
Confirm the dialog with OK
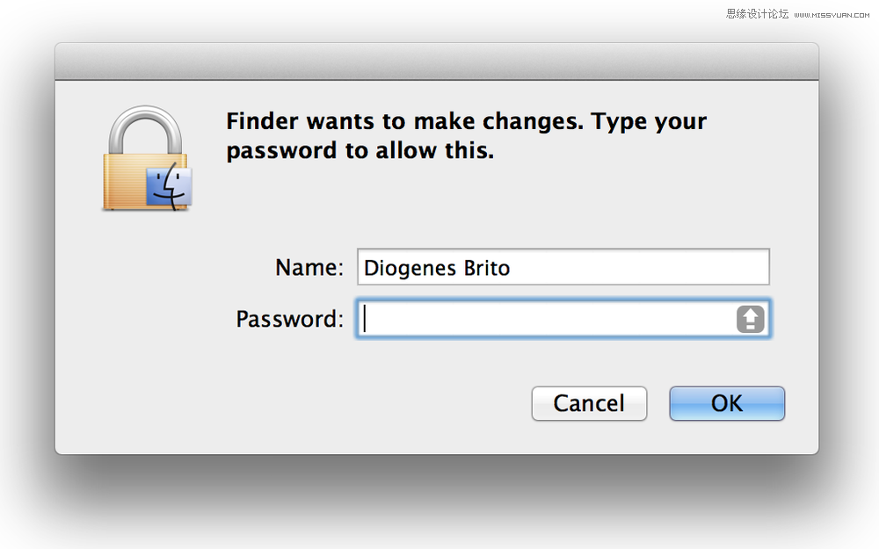pos(727,403)
